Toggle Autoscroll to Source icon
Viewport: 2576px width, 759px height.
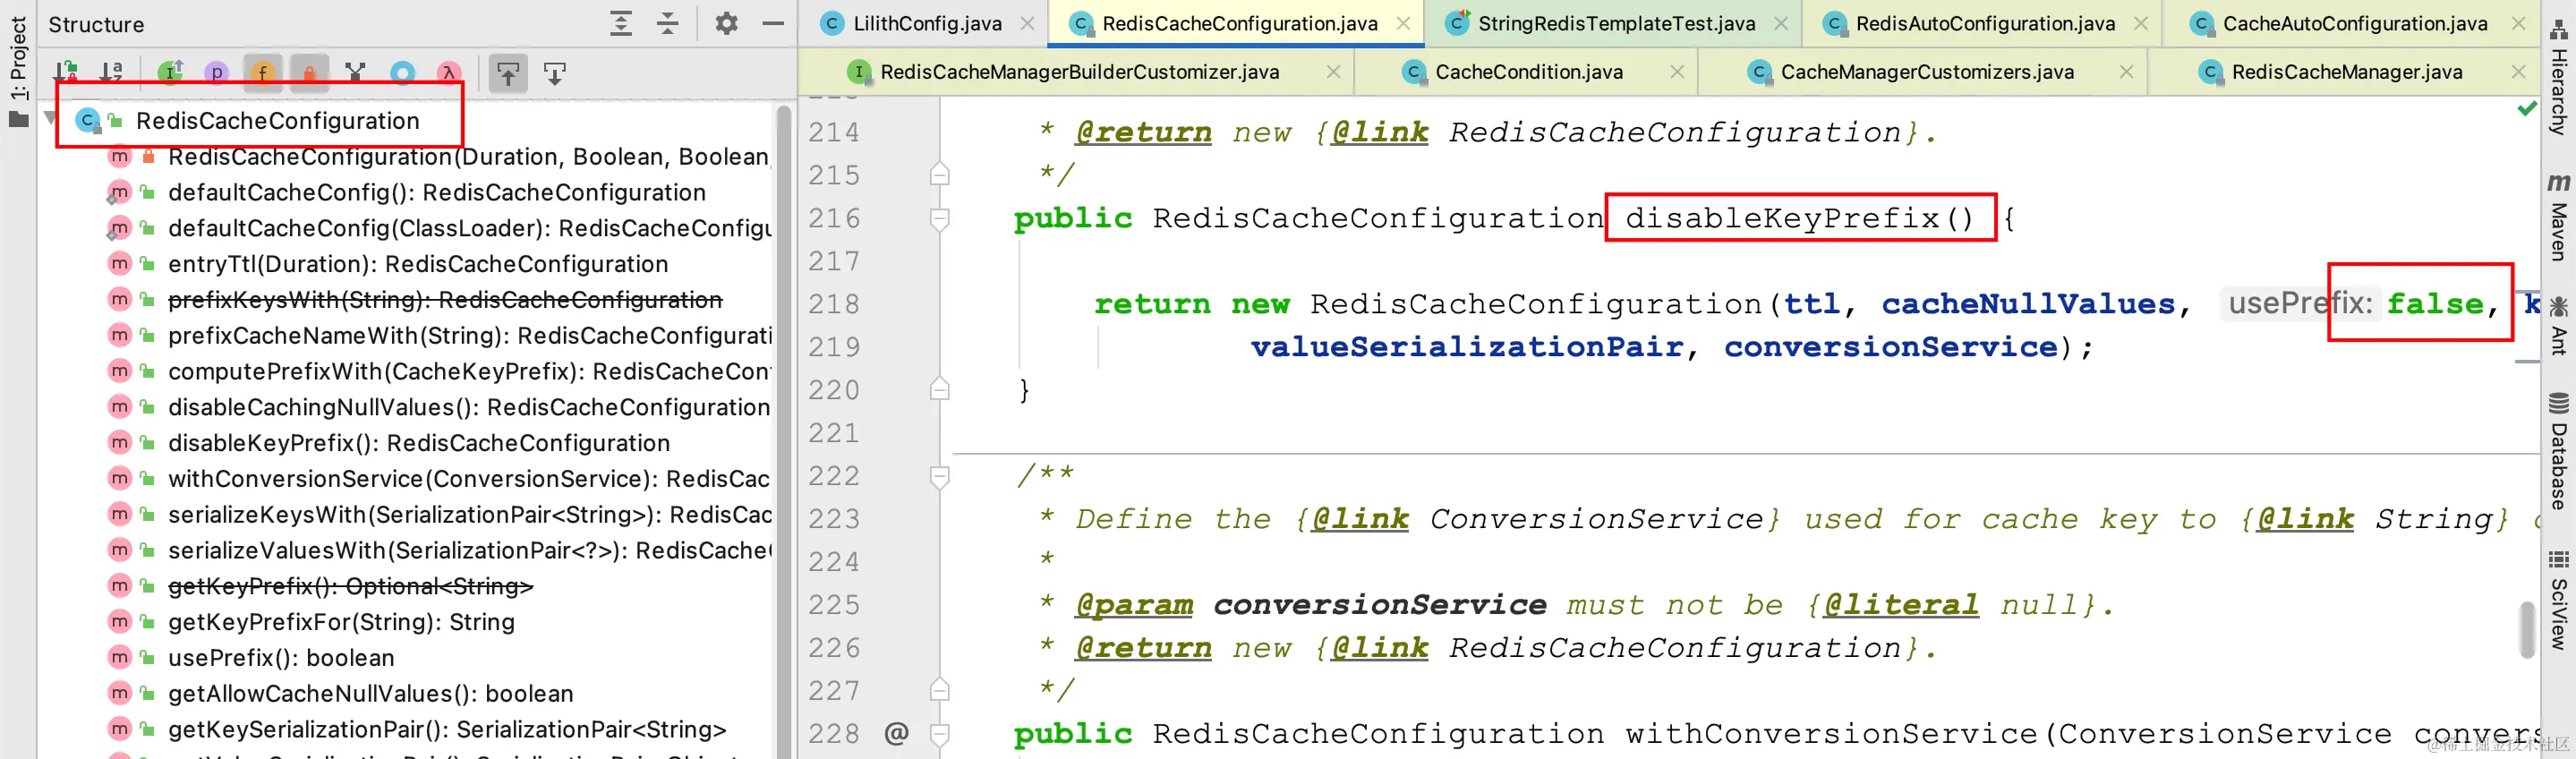click(x=508, y=73)
